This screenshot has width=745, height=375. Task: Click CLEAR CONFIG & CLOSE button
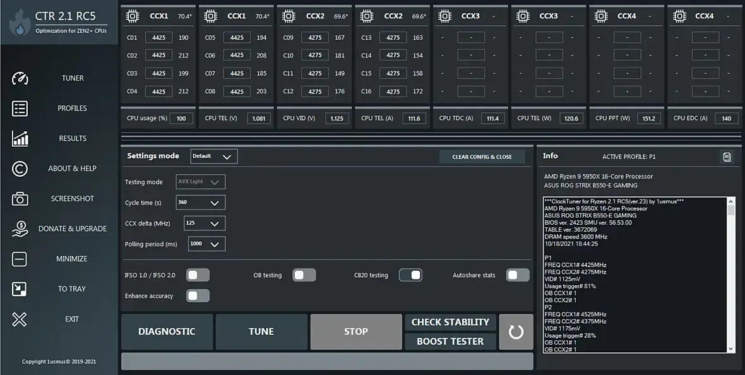(x=482, y=157)
